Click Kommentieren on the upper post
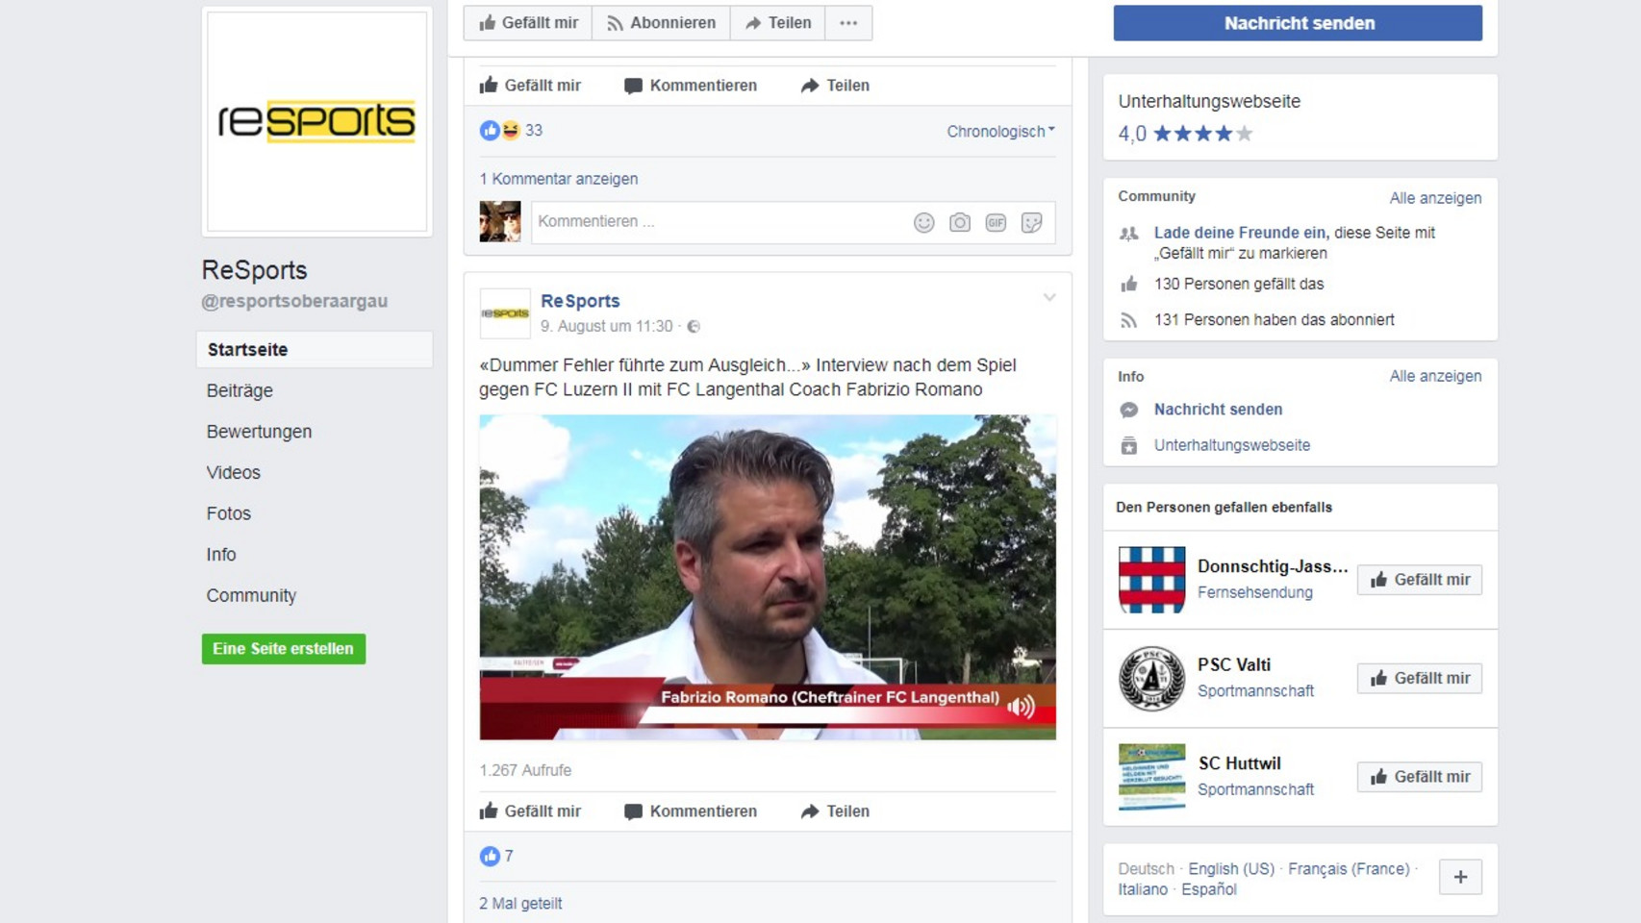This screenshot has width=1641, height=923. coord(690,86)
